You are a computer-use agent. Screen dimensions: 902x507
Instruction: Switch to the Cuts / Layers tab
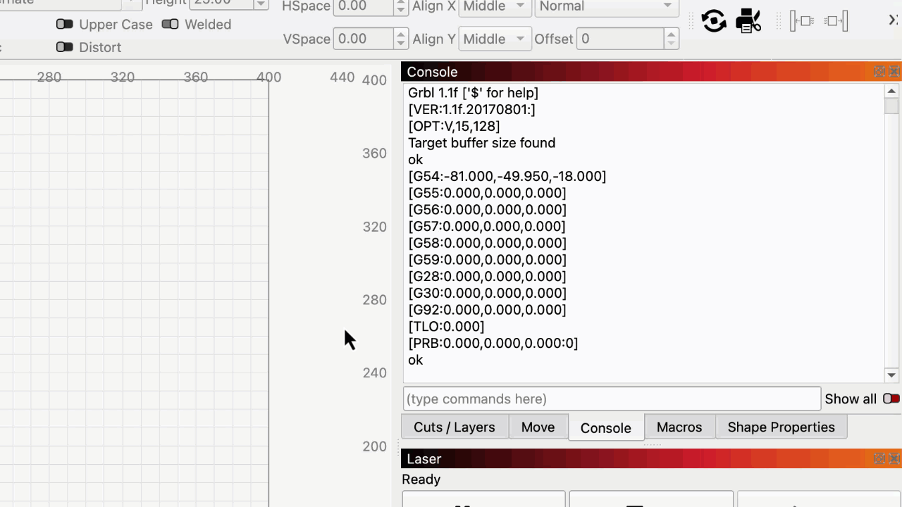(454, 427)
